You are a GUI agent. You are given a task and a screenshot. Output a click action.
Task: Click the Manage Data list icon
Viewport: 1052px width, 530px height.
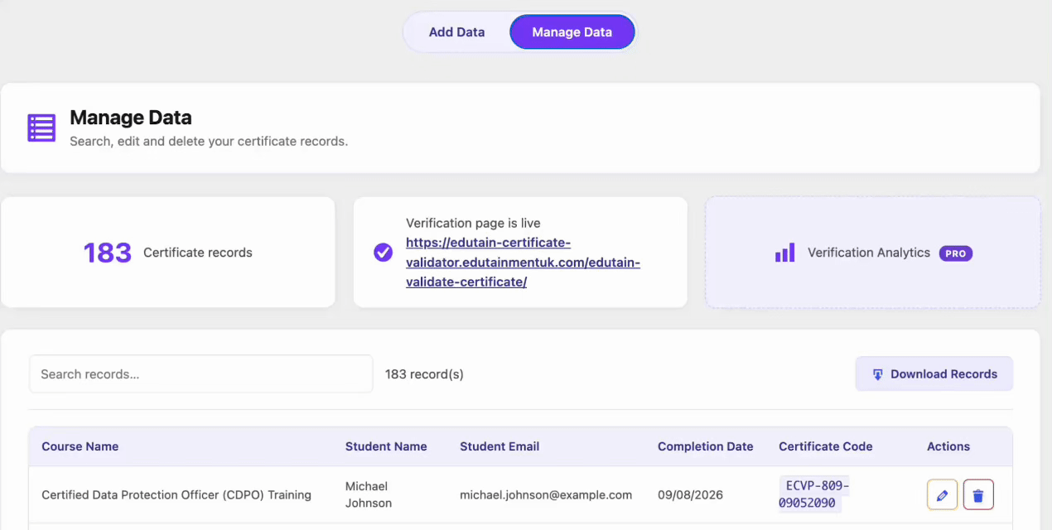pos(41,128)
